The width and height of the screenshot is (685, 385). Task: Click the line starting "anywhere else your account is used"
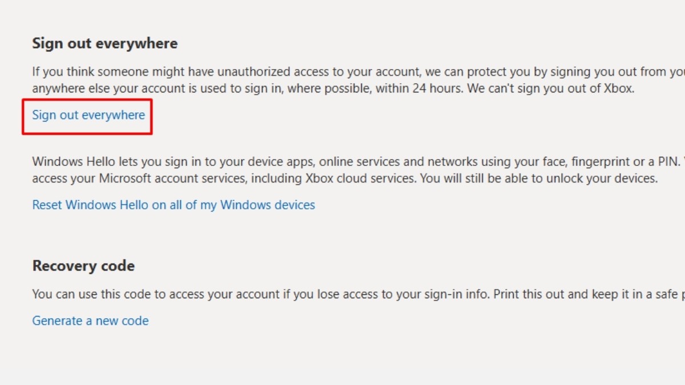click(x=333, y=89)
